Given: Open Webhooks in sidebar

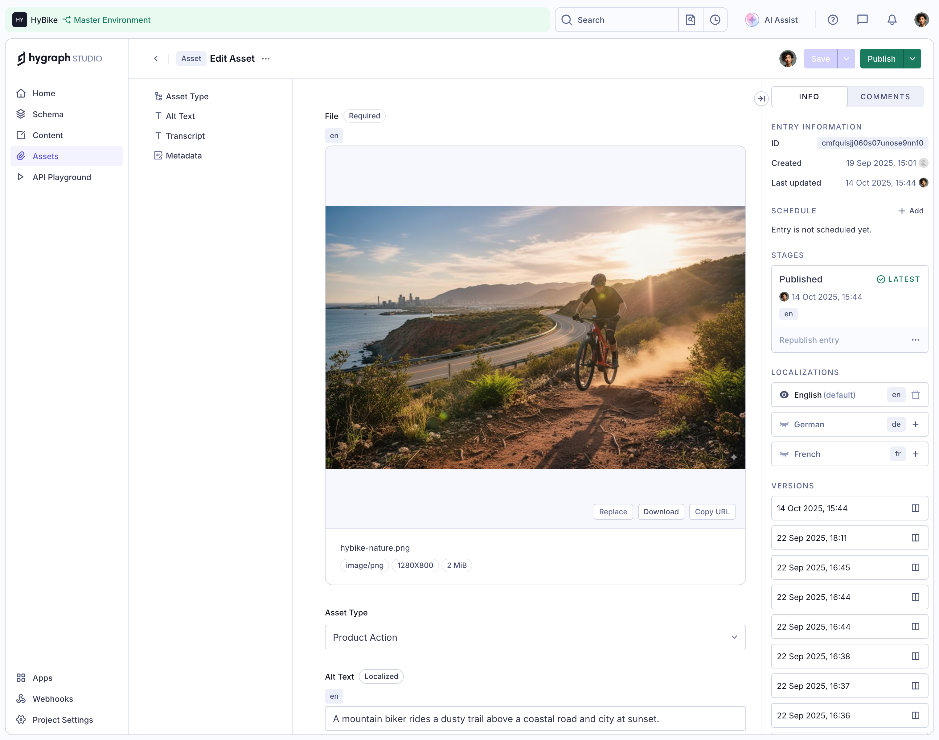Looking at the screenshot, I should [67, 698].
